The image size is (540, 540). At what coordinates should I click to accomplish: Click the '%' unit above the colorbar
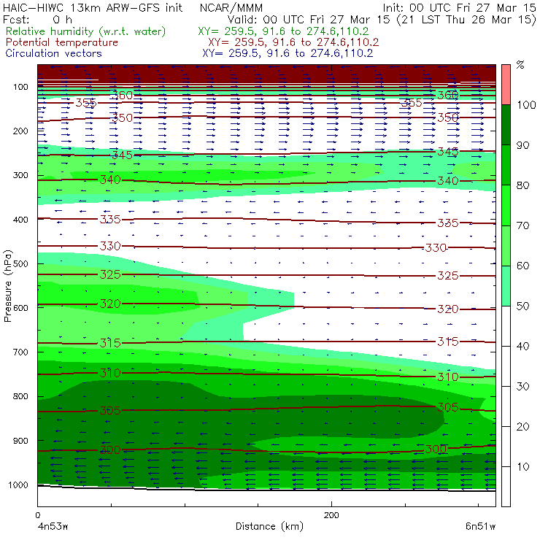click(x=520, y=65)
